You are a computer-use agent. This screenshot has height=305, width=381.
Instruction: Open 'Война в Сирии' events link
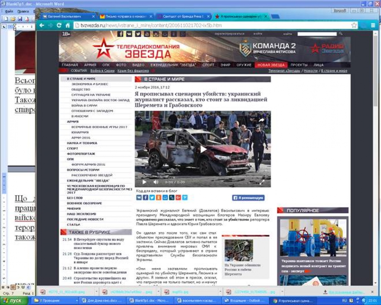pyautogui.click(x=102, y=71)
